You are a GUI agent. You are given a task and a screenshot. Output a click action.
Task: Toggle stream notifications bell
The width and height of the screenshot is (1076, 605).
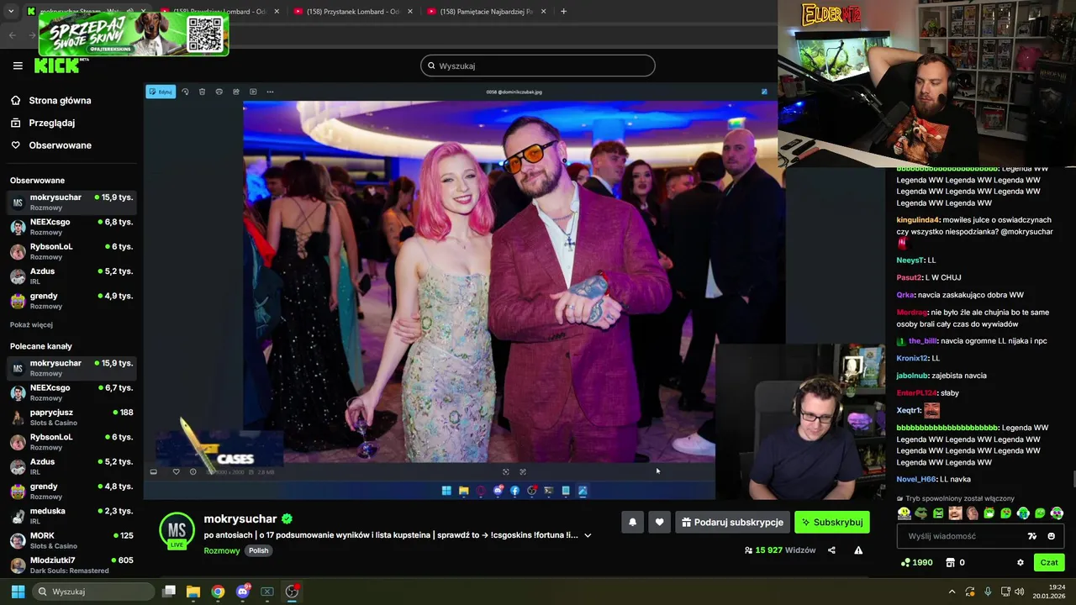point(632,522)
